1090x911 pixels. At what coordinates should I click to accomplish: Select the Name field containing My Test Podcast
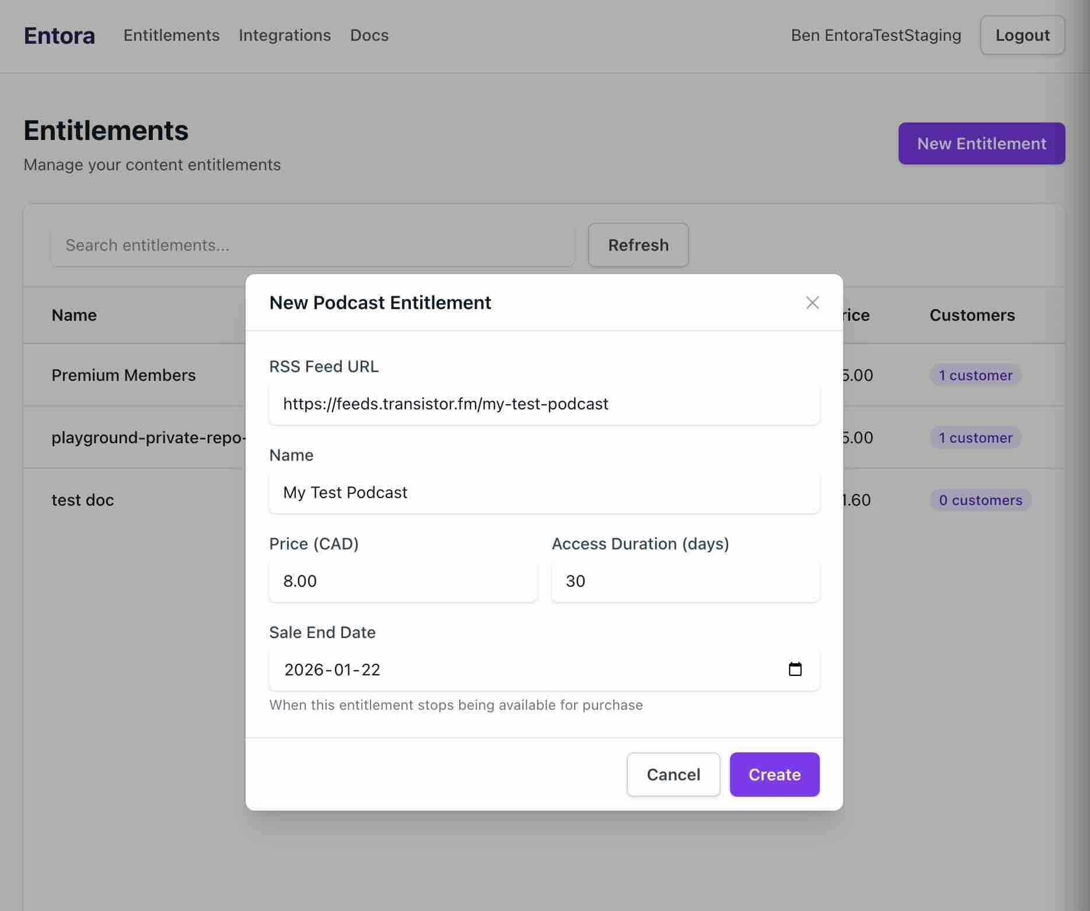(x=544, y=492)
